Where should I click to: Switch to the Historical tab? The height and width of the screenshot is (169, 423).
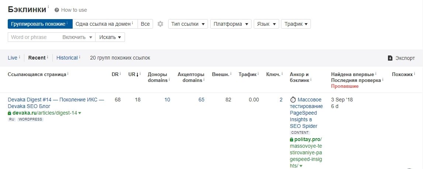[x=67, y=58]
